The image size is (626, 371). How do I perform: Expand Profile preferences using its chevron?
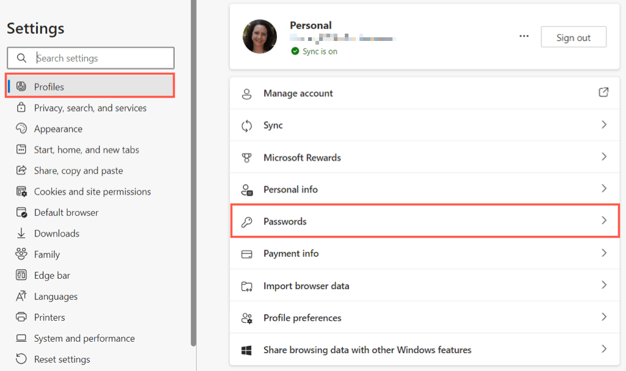603,317
